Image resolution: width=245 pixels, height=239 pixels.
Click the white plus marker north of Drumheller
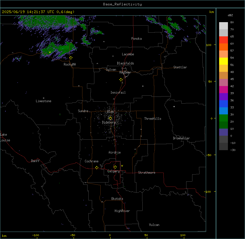pyautogui.click(x=174, y=106)
